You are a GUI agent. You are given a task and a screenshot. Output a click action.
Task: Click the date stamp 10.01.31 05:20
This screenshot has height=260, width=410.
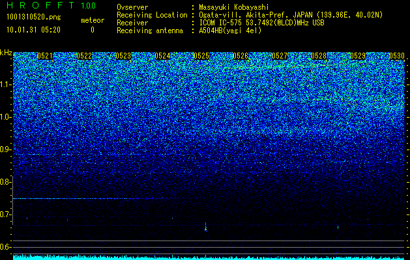tap(33, 30)
